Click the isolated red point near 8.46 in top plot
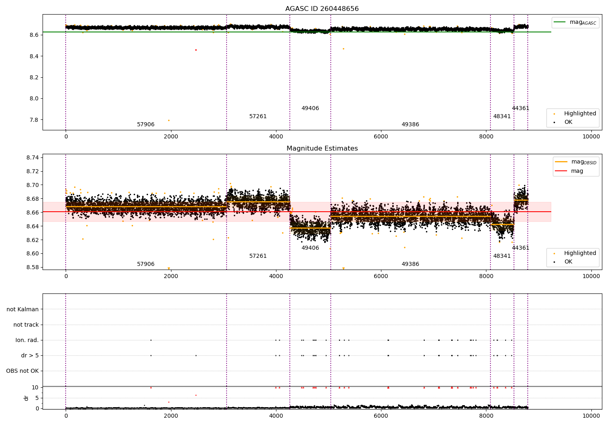 (x=196, y=50)
